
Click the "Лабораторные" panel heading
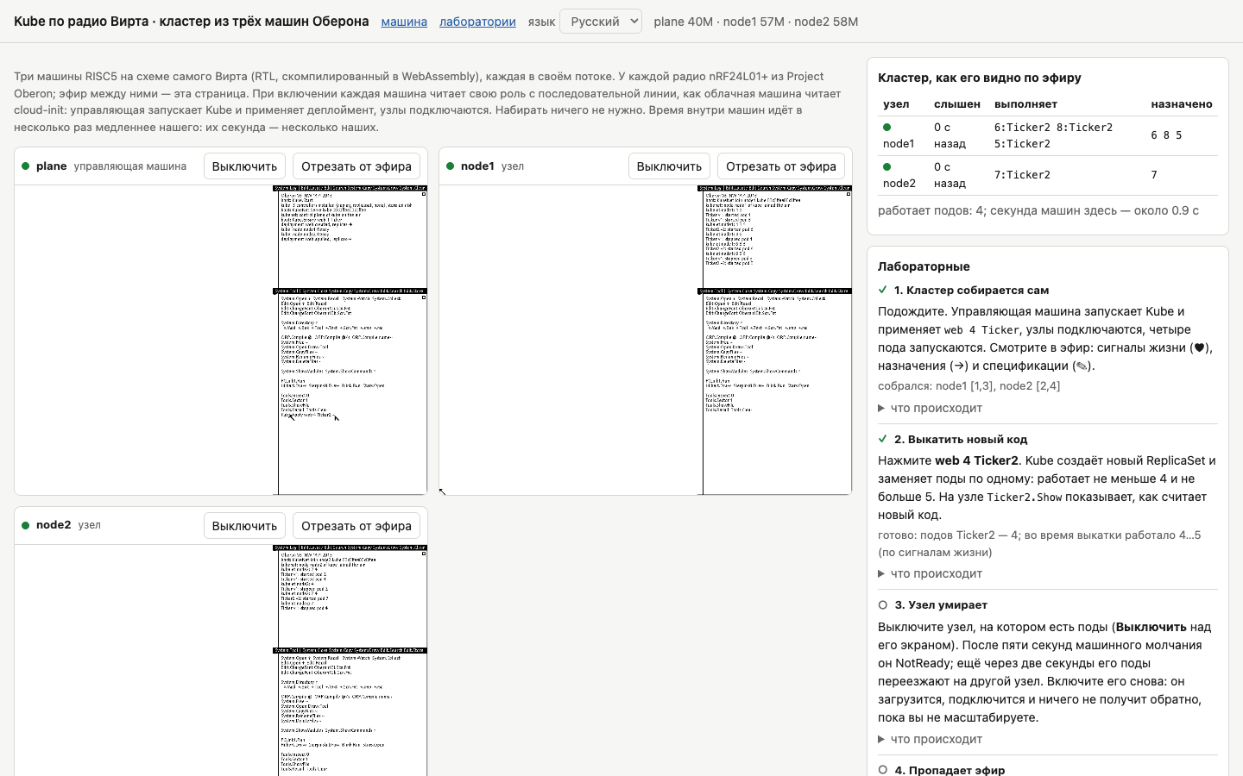pos(924,266)
